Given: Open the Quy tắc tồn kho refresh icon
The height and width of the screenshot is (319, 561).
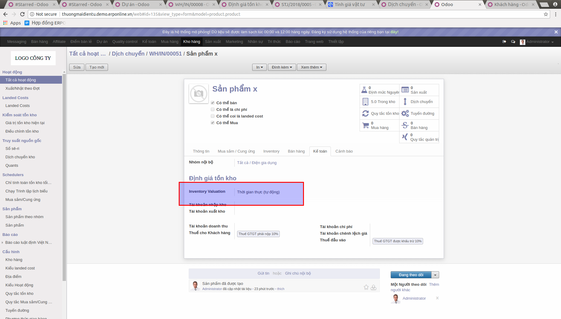Looking at the screenshot, I should [x=365, y=114].
